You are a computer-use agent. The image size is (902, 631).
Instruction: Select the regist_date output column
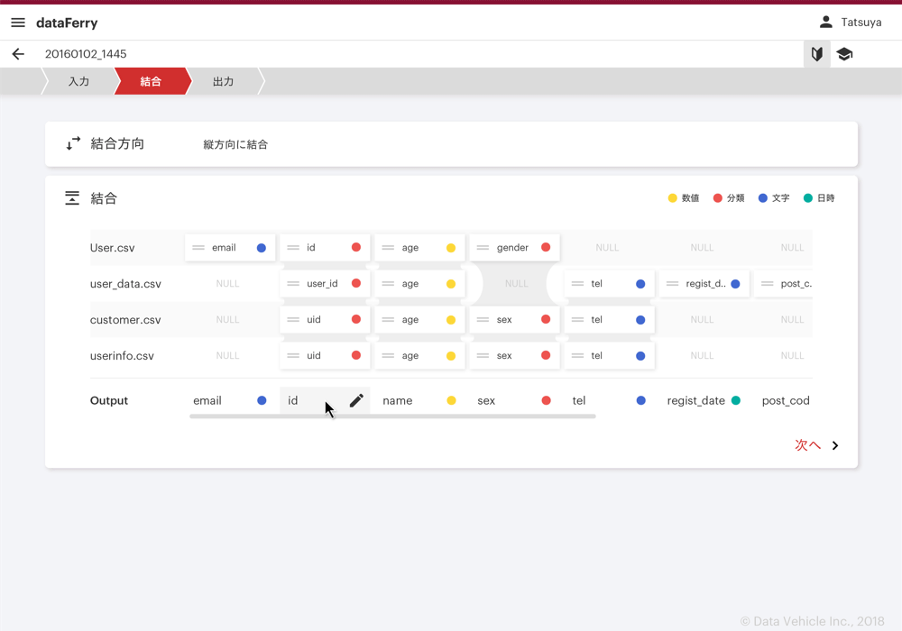pos(704,400)
